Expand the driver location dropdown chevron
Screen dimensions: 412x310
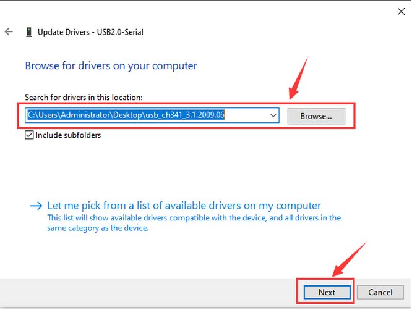pyautogui.click(x=273, y=115)
